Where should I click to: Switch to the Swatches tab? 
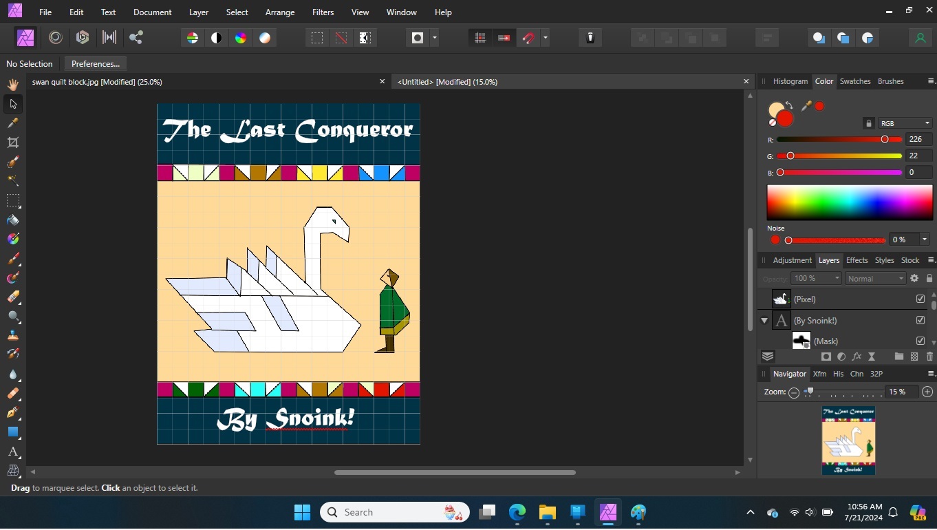855,81
